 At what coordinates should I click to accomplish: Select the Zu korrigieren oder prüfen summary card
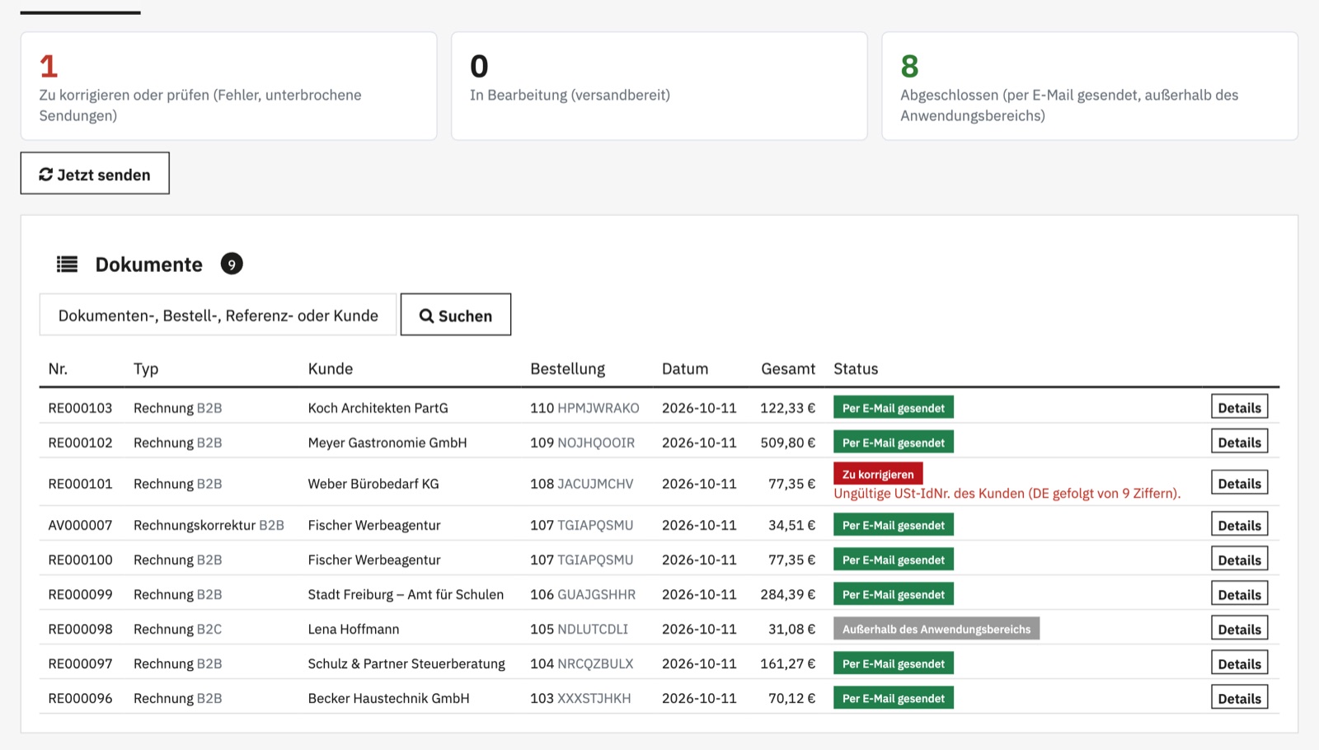(x=228, y=86)
